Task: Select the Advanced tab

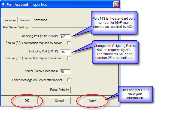Action: tap(40, 20)
